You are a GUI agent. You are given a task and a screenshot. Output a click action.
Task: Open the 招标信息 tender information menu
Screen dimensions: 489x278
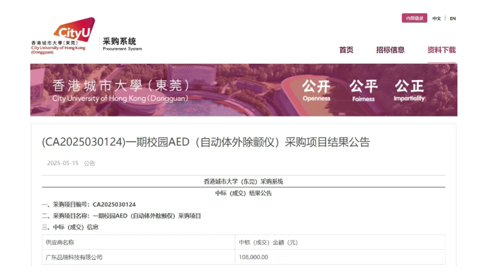coord(390,50)
